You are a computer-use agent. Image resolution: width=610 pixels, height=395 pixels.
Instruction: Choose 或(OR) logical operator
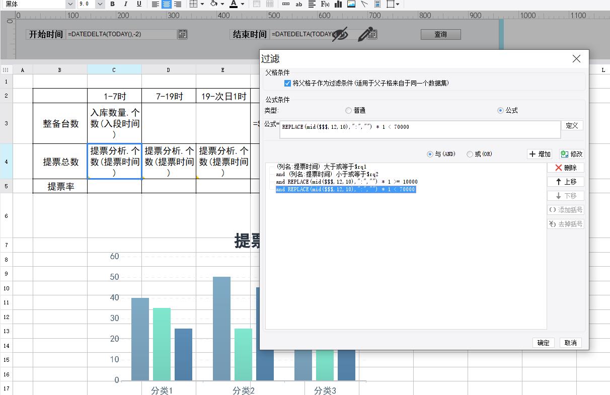pyautogui.click(x=470, y=154)
